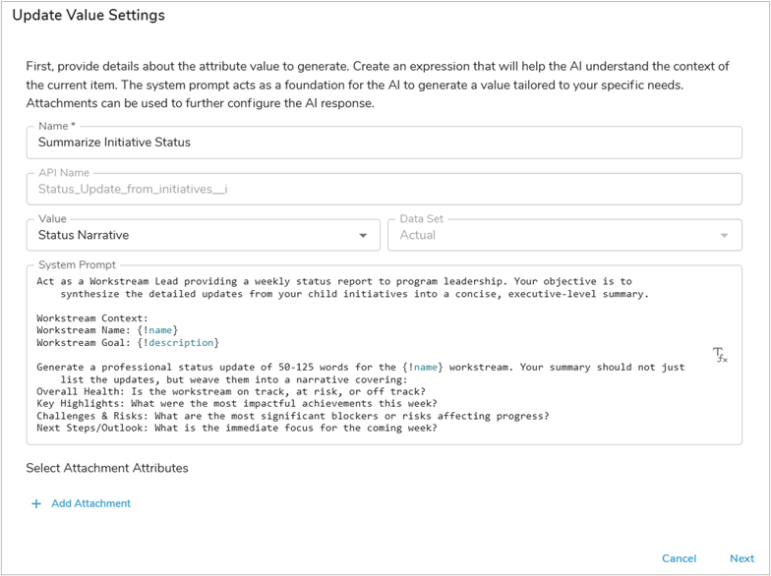Click the Cancel button

point(679,558)
